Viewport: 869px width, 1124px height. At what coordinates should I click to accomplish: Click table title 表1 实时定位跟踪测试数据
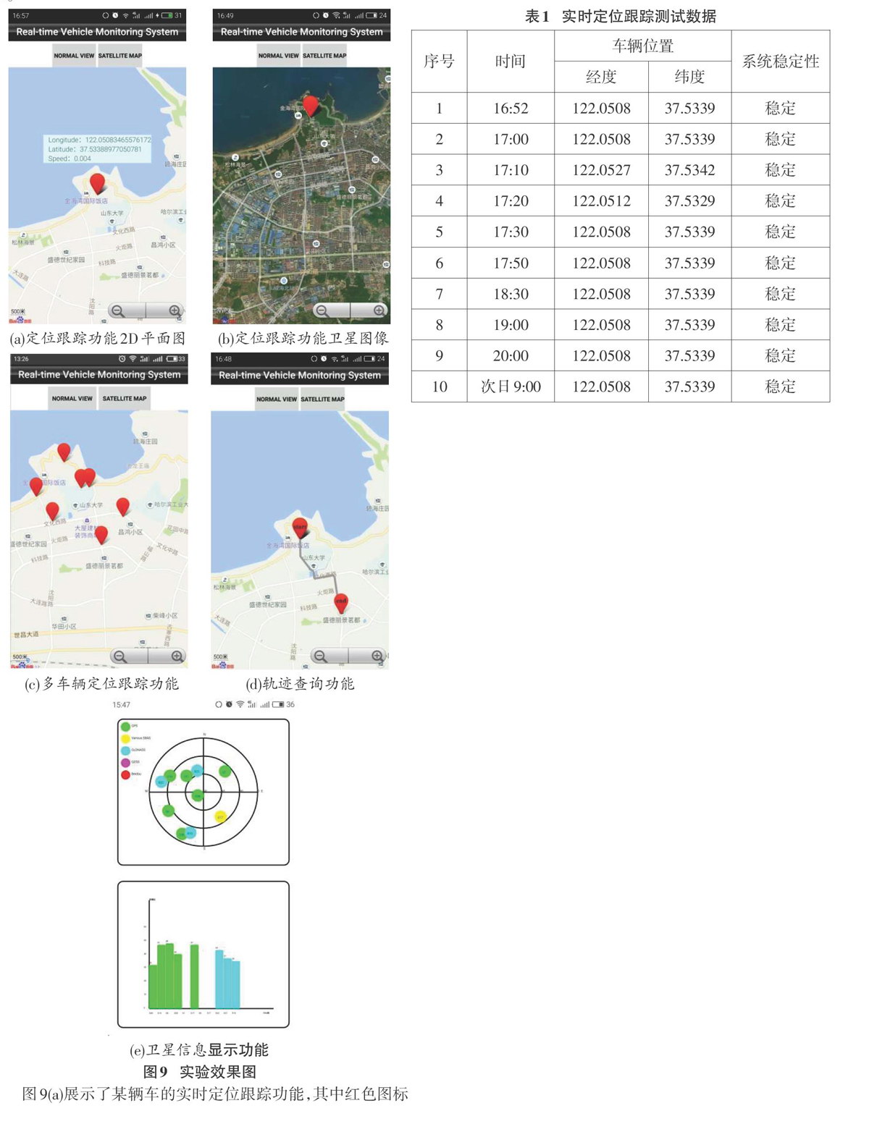click(x=620, y=16)
